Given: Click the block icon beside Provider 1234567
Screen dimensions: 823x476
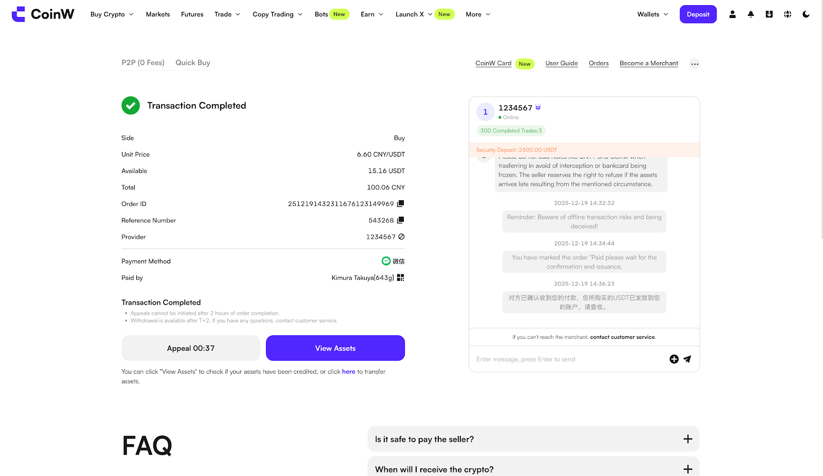Looking at the screenshot, I should 401,237.
